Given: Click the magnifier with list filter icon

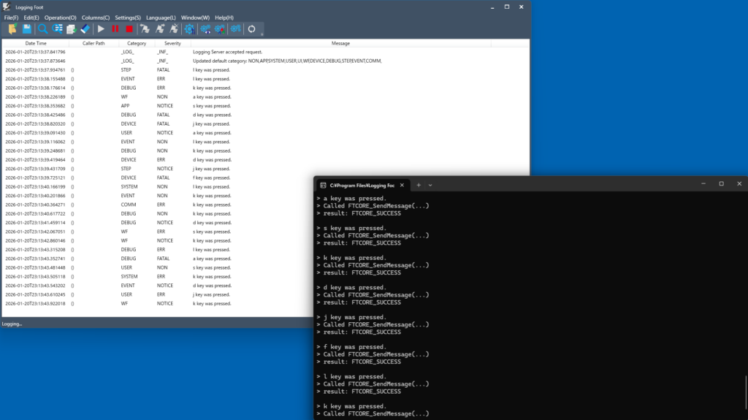Looking at the screenshot, I should 58,28.
